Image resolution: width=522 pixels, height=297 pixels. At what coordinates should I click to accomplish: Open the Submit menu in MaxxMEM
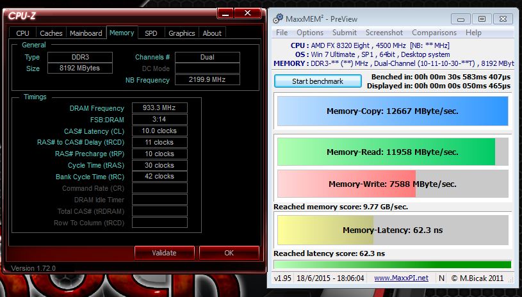(345, 33)
